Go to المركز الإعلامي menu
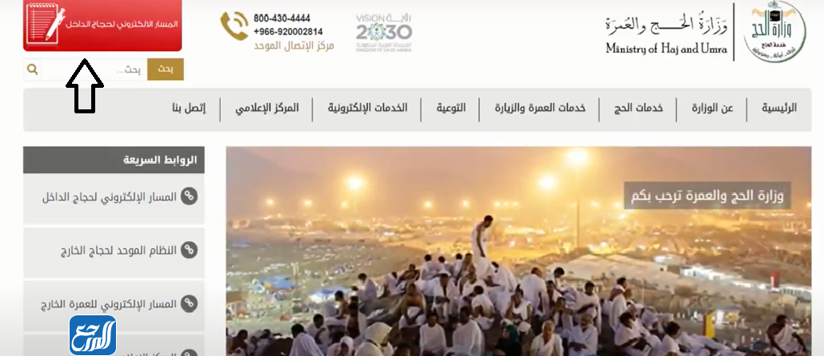Viewport: 824px width, 356px height. [x=267, y=108]
